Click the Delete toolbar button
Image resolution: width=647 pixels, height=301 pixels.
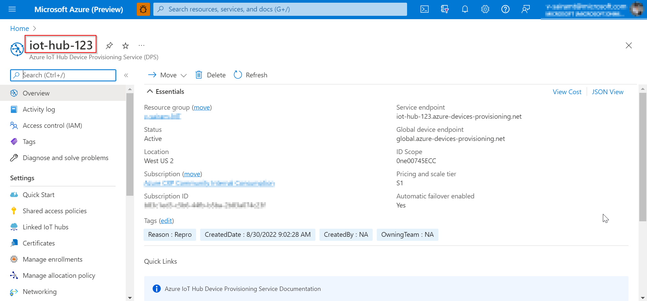211,75
